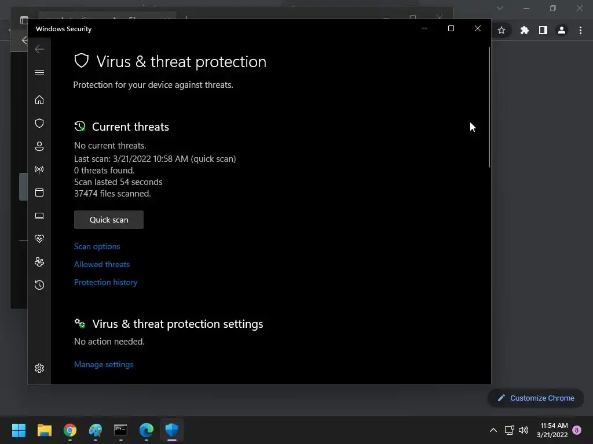Screen dimensions: 593x444
Task: Open File Explorer from taskbar
Action: (44, 430)
